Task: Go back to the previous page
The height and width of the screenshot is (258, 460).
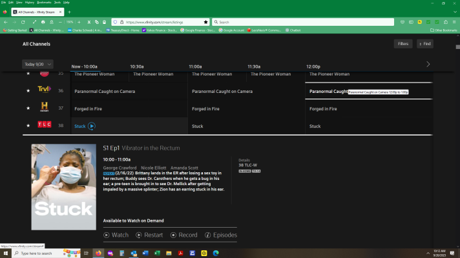Action: [x=6, y=22]
